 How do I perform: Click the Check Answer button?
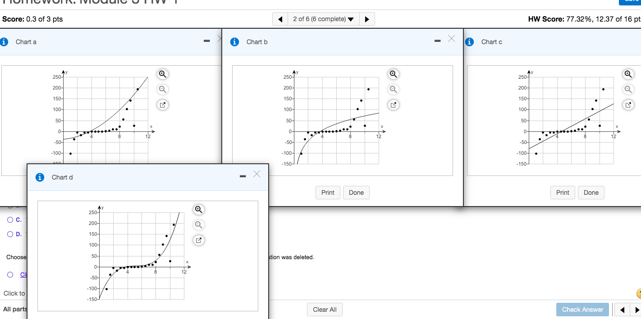pyautogui.click(x=582, y=310)
